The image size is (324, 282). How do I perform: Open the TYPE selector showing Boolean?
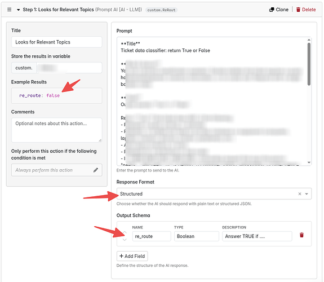click(x=197, y=236)
